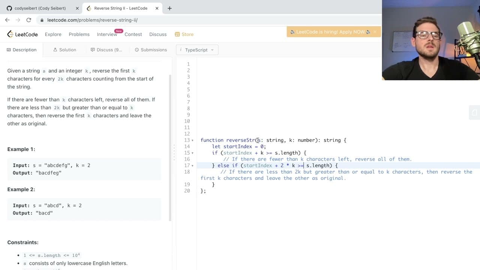Click the browser back arrow

[x=7, y=20]
